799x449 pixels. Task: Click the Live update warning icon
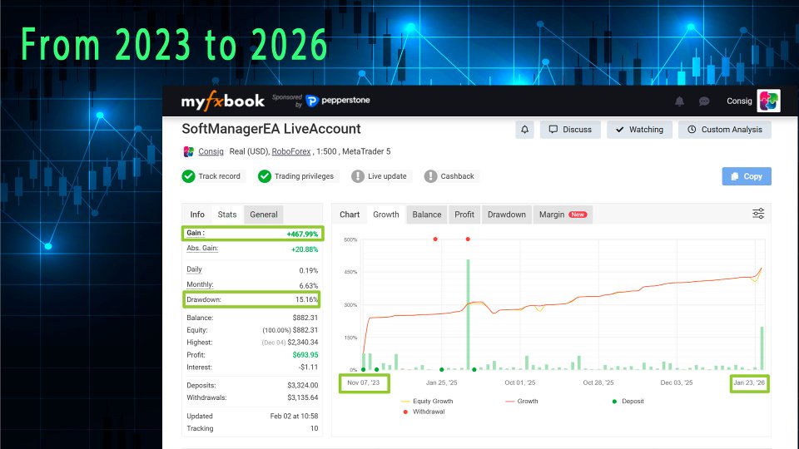[x=358, y=176]
